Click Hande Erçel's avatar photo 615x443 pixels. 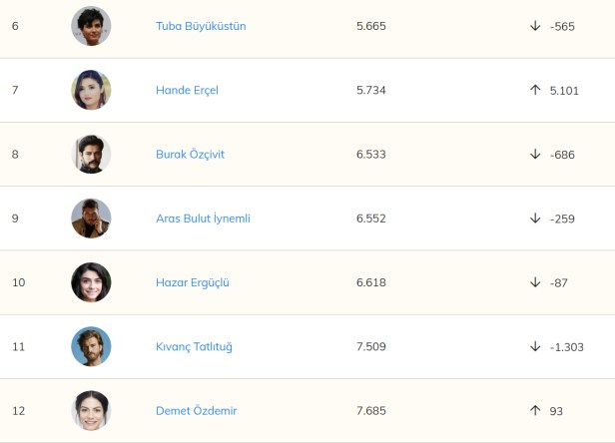(91, 90)
